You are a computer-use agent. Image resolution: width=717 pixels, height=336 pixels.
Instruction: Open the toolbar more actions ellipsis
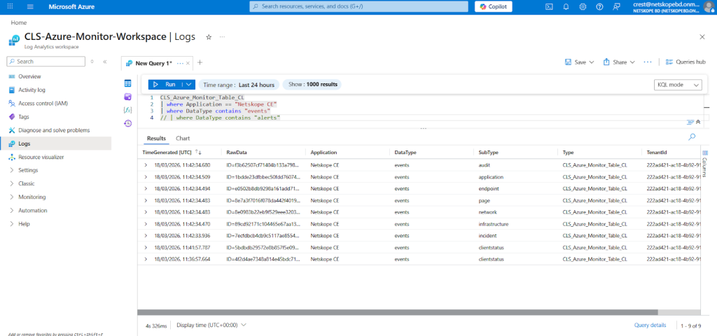tap(648, 62)
